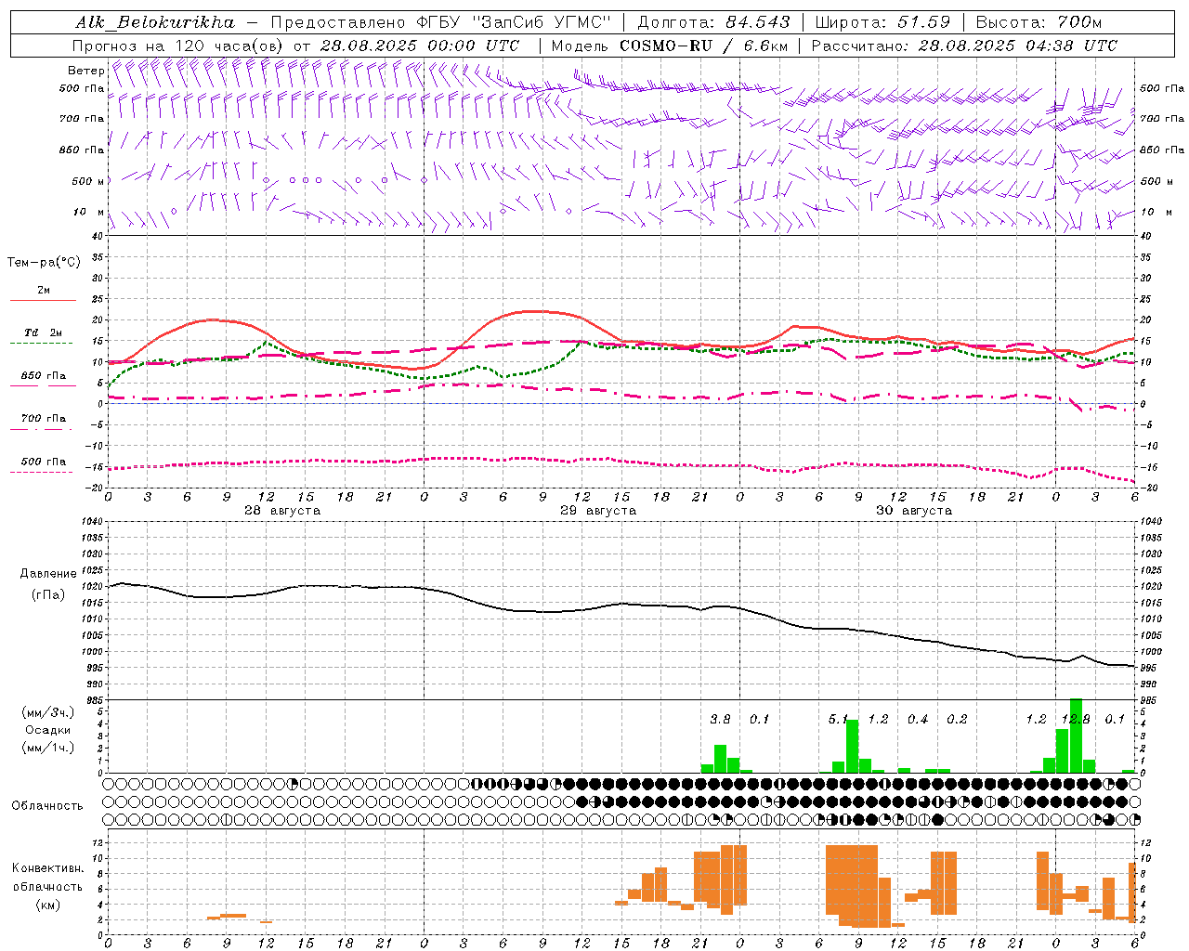1189x951 pixels.
Task: Click the (мм/1ч.) precipitation unit label
Action: (47, 748)
